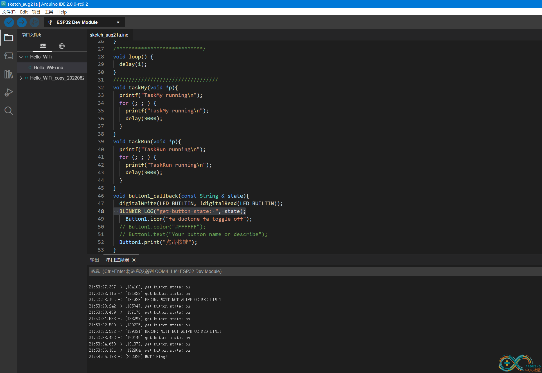Click the first MQTT NOT ALIVE error log
The height and width of the screenshot is (373, 542).
pyautogui.click(x=155, y=300)
